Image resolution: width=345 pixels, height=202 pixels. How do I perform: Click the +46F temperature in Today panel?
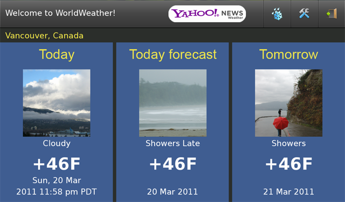click(x=57, y=164)
